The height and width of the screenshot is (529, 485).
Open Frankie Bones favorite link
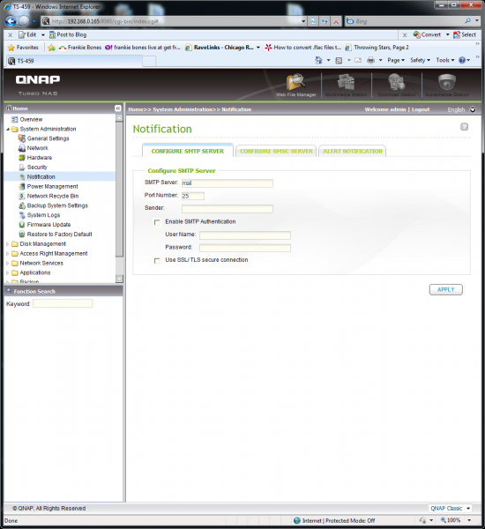[80, 48]
